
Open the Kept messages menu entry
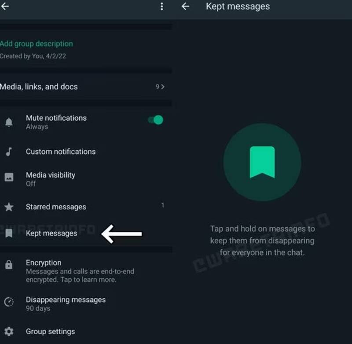coord(51,233)
